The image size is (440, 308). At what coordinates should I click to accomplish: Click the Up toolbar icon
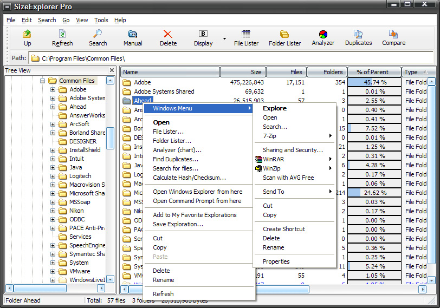tap(27, 37)
